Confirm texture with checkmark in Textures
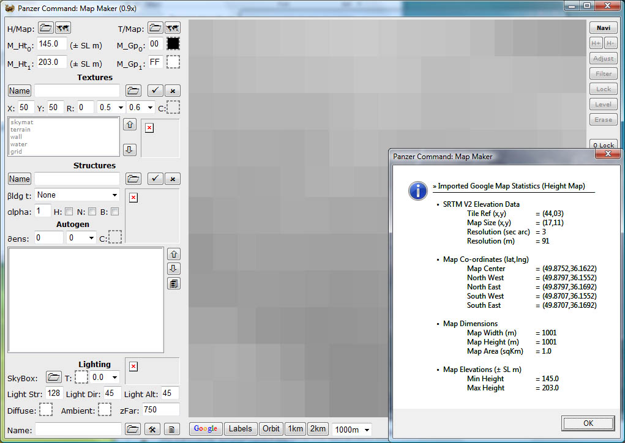This screenshot has width=625, height=443. pyautogui.click(x=155, y=91)
